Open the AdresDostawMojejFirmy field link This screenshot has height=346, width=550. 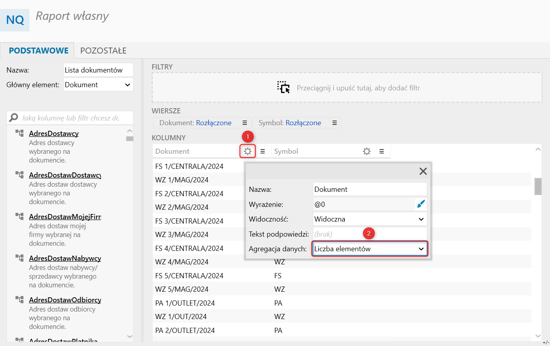pyautogui.click(x=65, y=217)
